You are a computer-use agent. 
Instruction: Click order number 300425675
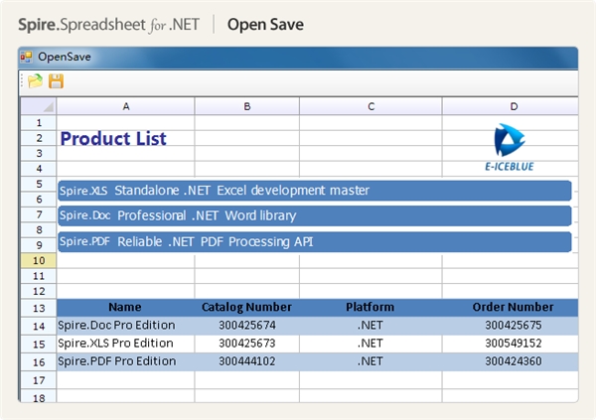[511, 326]
